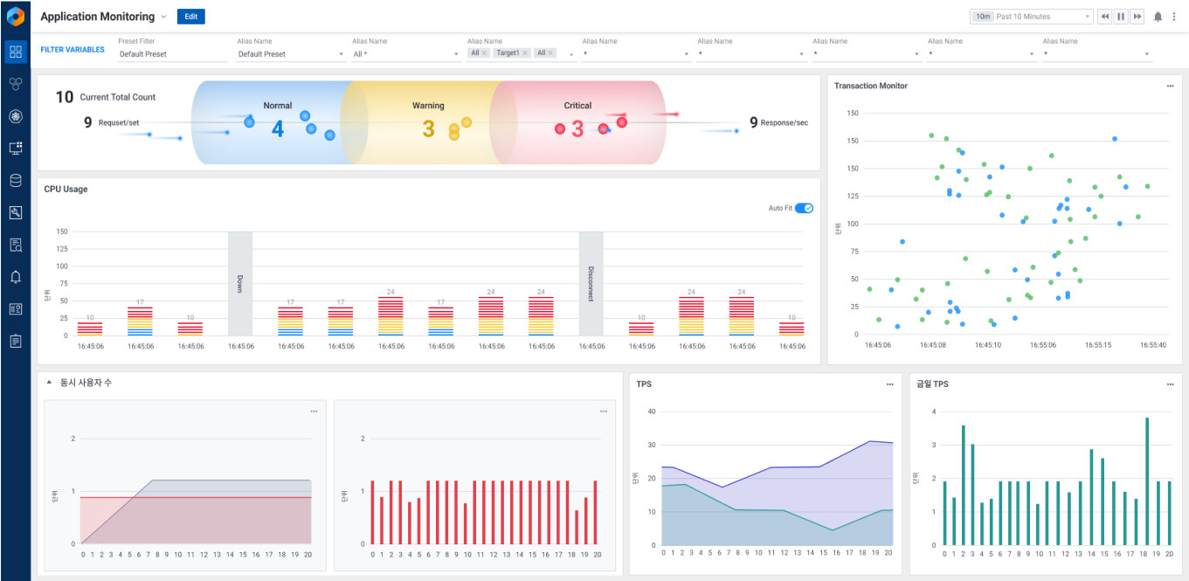
Task: Select the Kubernetes helm icon in sidebar
Action: 15,116
